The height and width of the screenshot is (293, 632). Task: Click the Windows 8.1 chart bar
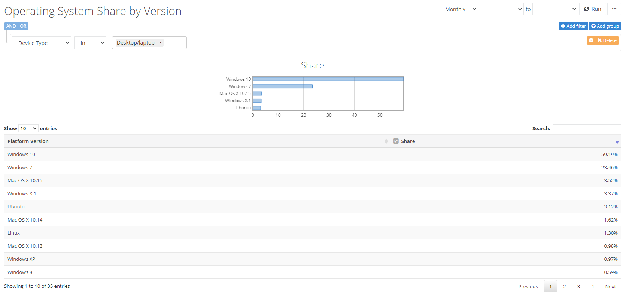[257, 101]
